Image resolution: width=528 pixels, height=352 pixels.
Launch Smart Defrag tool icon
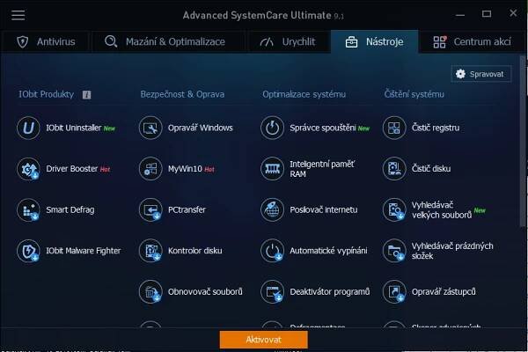[x=28, y=209]
